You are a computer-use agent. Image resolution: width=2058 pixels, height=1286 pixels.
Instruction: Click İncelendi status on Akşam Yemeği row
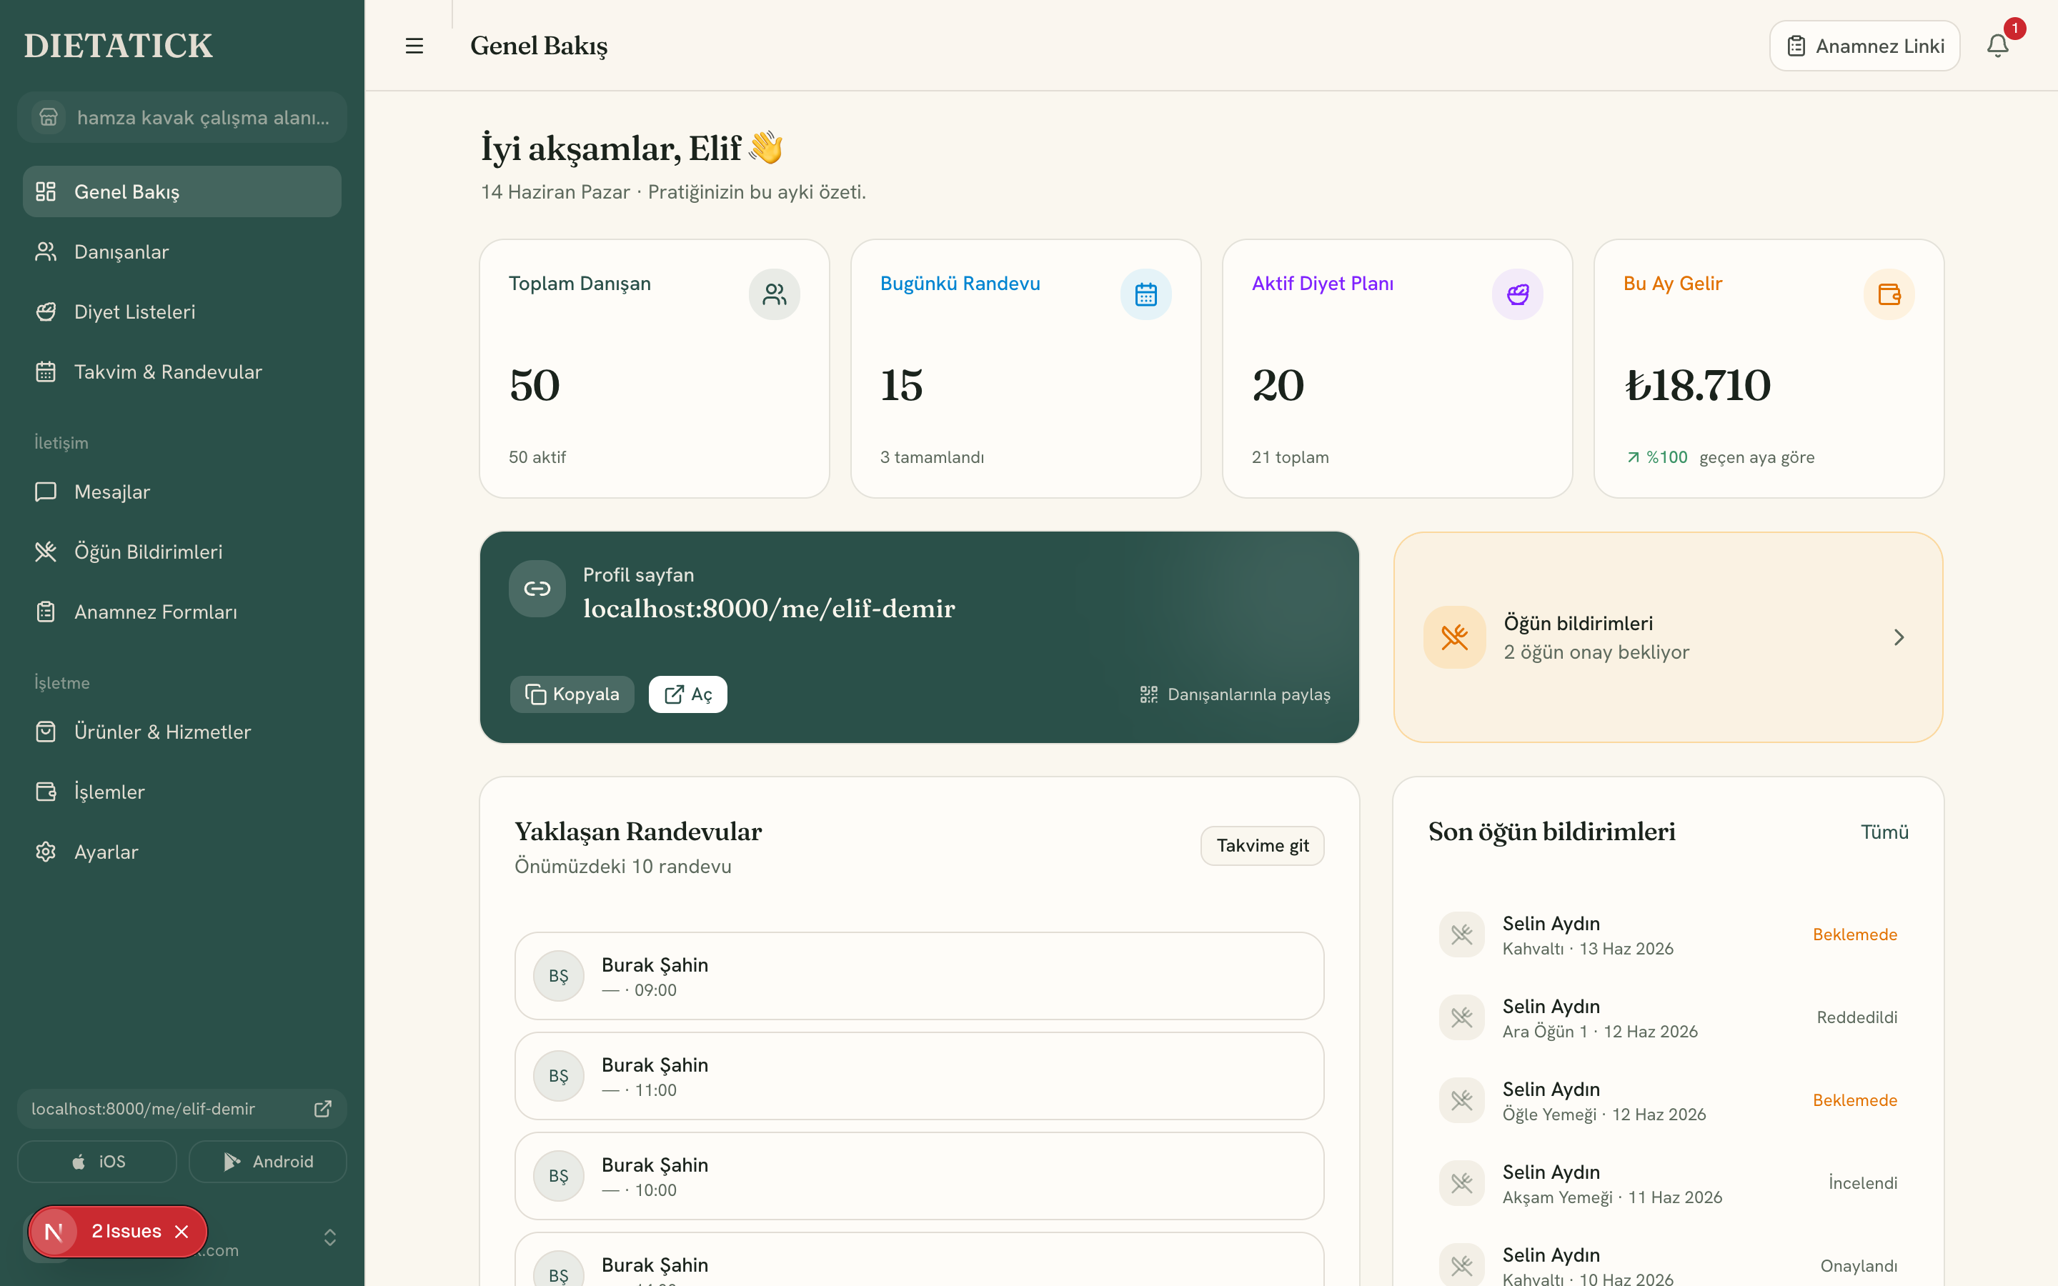[x=1862, y=1183]
